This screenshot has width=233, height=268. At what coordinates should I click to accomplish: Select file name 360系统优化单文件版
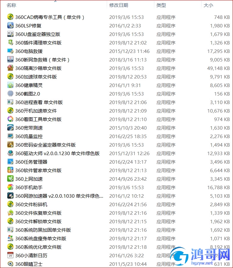coord(38,247)
